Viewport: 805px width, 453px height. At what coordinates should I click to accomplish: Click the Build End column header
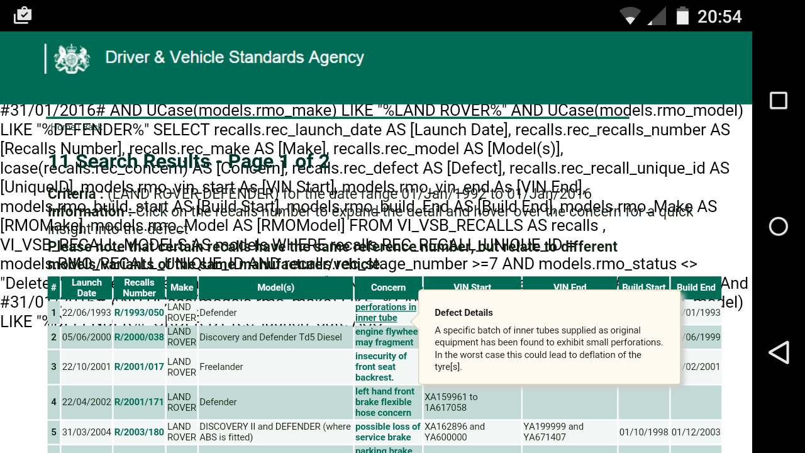696,288
